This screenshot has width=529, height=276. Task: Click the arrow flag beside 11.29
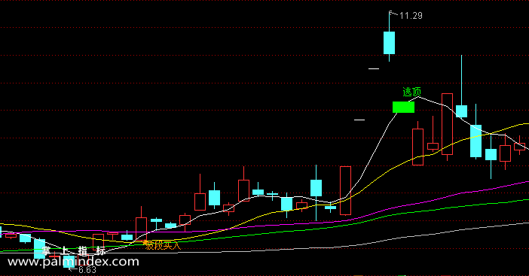pyautogui.click(x=393, y=14)
